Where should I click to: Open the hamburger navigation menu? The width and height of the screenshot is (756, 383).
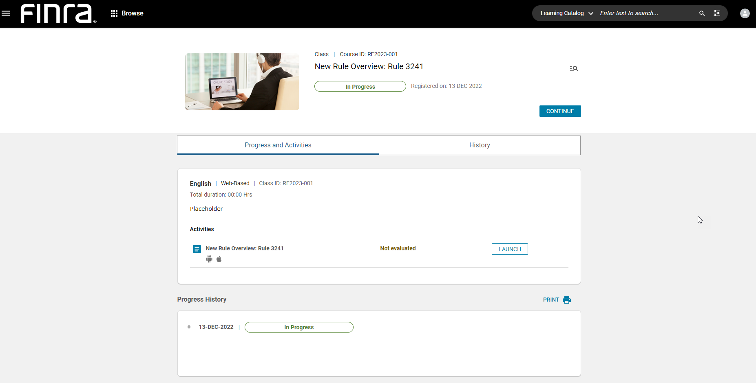pos(6,13)
